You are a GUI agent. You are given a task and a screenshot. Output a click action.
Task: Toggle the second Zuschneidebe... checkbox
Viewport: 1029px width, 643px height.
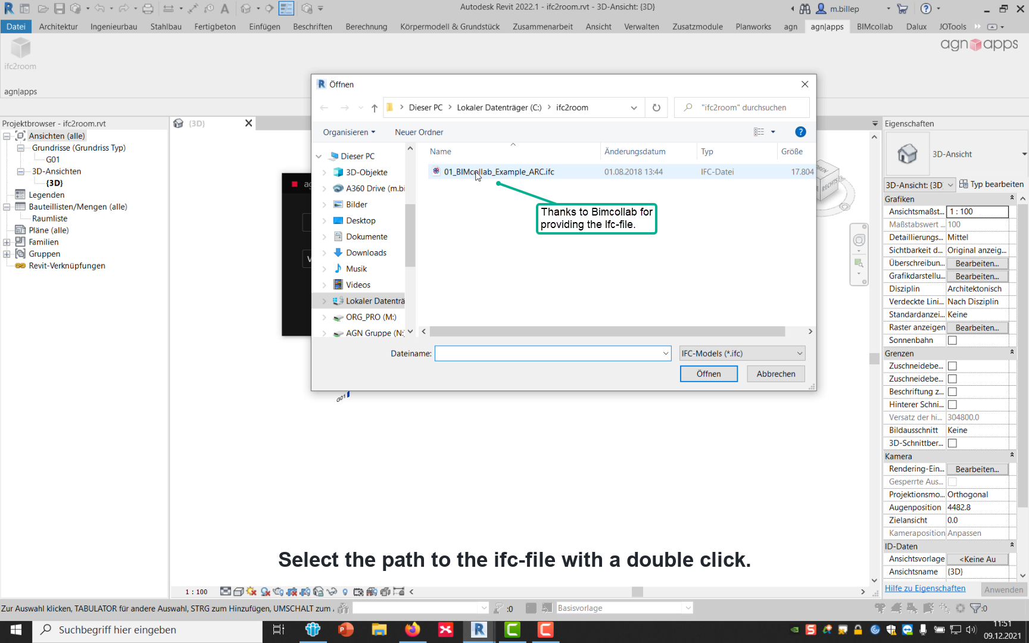coord(952,379)
